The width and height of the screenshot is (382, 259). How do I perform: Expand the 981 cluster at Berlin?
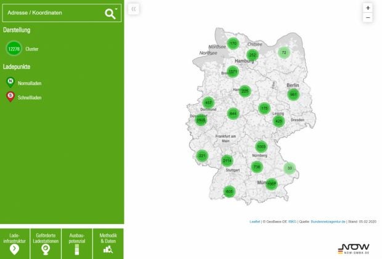pos(293,94)
